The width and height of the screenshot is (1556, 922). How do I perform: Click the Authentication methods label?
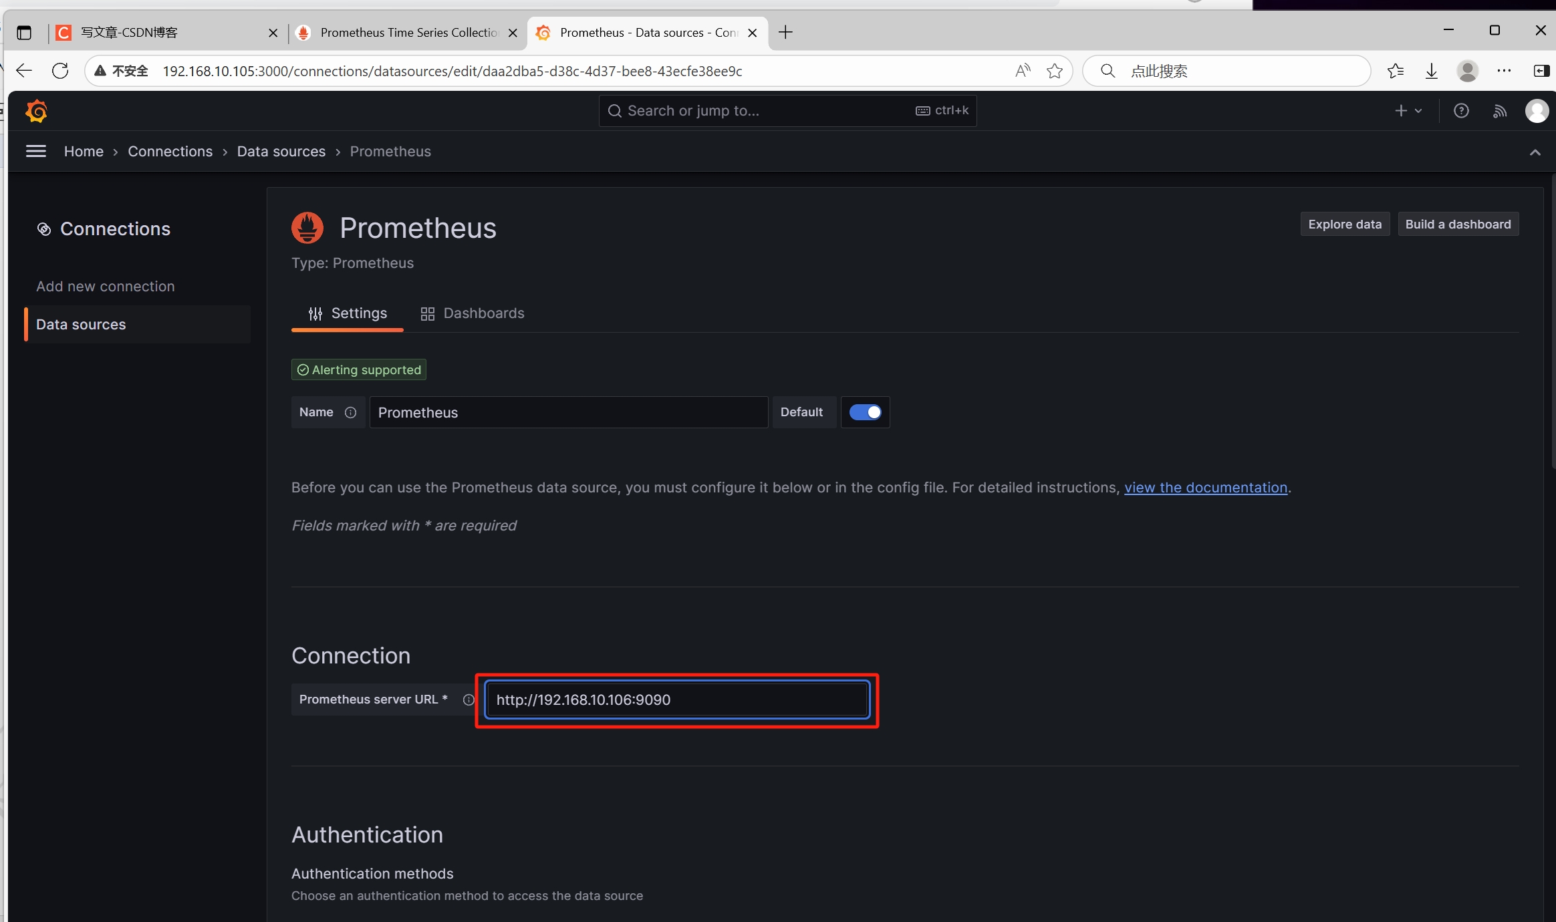[x=372, y=874]
